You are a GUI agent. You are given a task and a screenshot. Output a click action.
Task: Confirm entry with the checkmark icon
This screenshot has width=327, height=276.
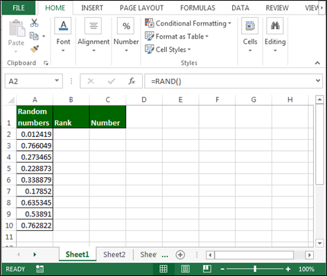click(x=112, y=81)
